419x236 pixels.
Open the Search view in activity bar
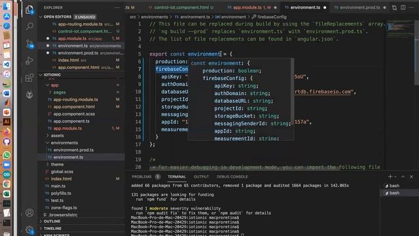29,26
